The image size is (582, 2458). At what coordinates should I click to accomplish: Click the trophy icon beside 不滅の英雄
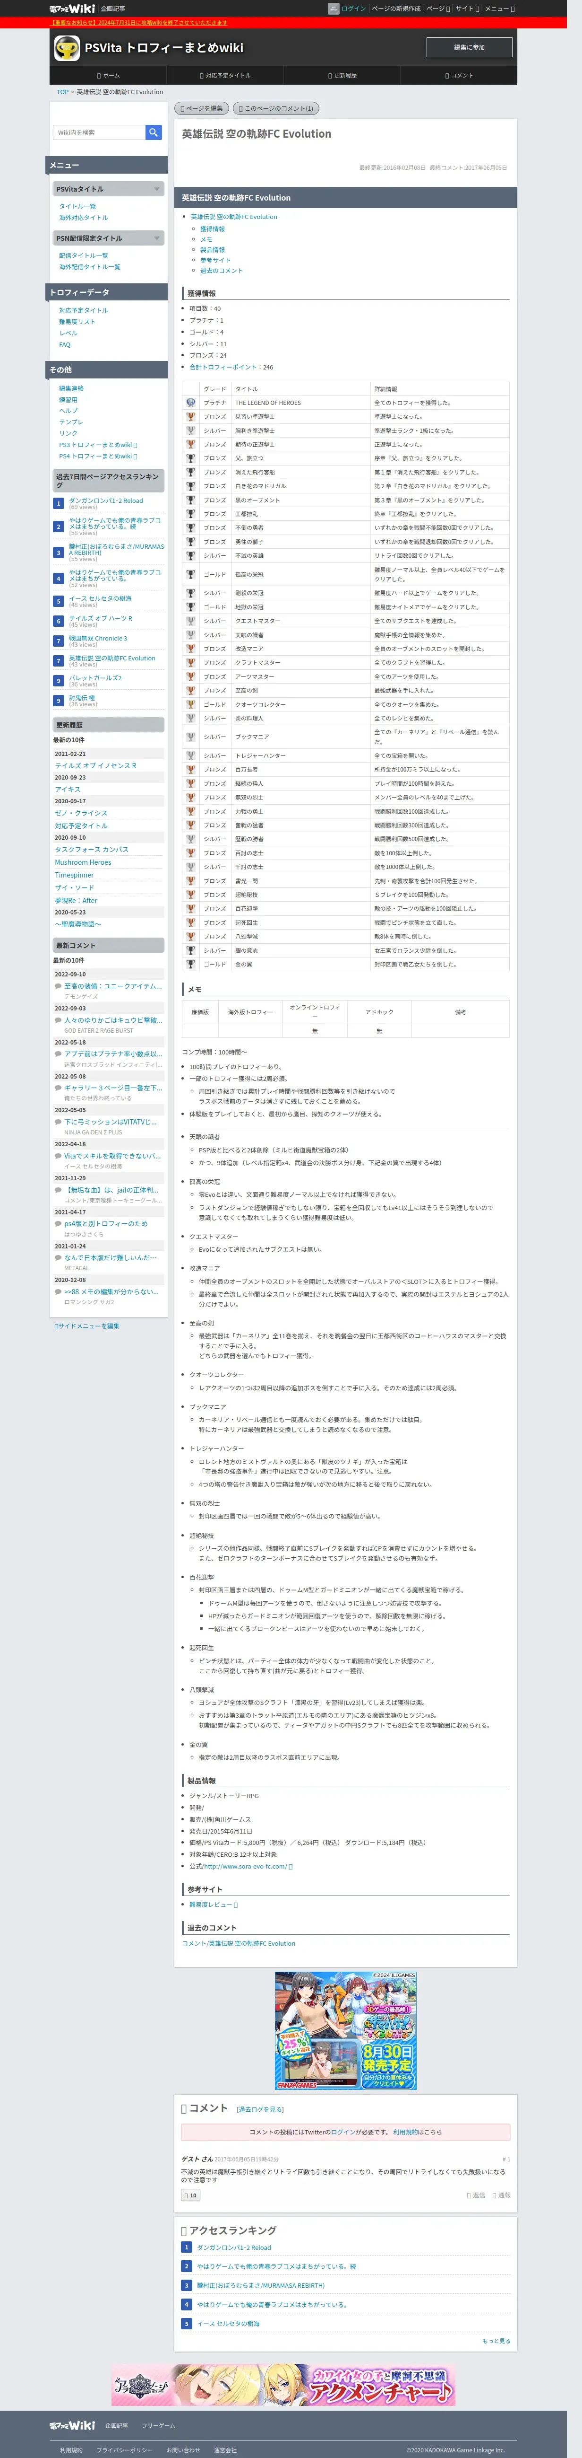(x=190, y=555)
